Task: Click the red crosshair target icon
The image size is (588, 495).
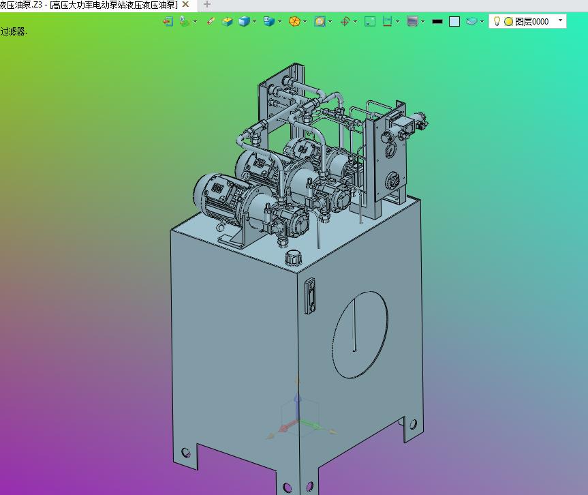Action: [x=345, y=21]
